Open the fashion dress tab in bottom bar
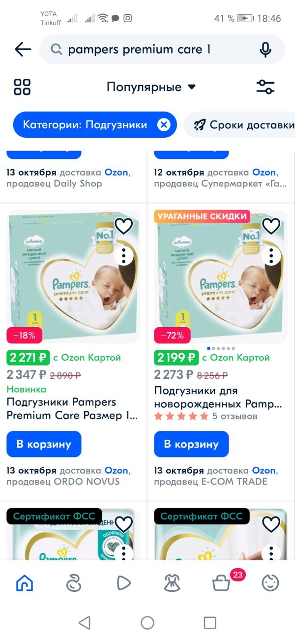The height and width of the screenshot is (639, 295). click(172, 583)
